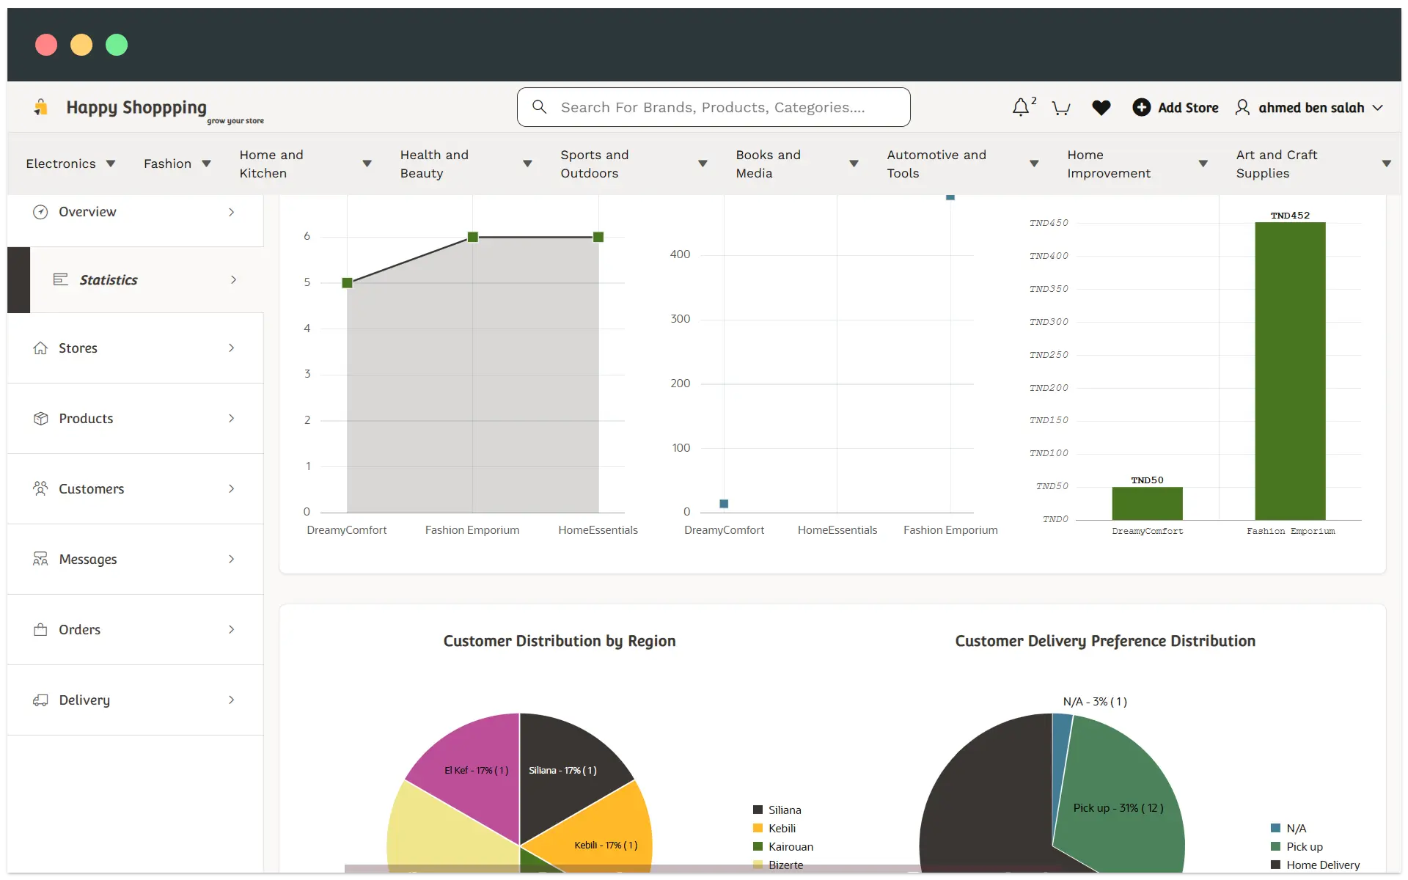
Task: Open the wishlist heart icon
Action: pos(1101,107)
